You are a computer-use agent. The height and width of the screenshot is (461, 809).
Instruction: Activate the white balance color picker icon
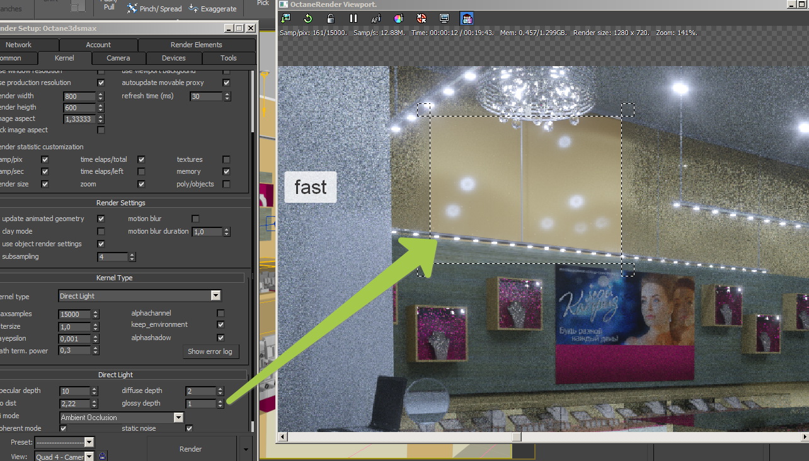(399, 18)
